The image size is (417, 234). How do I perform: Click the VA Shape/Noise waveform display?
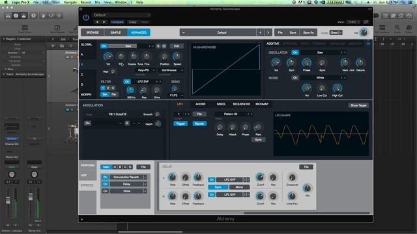[225, 70]
